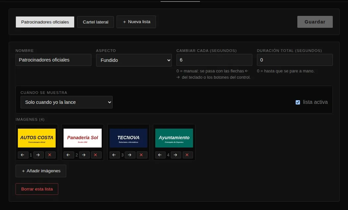This screenshot has height=210, width=348.
Task: Click the Guardar button
Action: click(315, 22)
